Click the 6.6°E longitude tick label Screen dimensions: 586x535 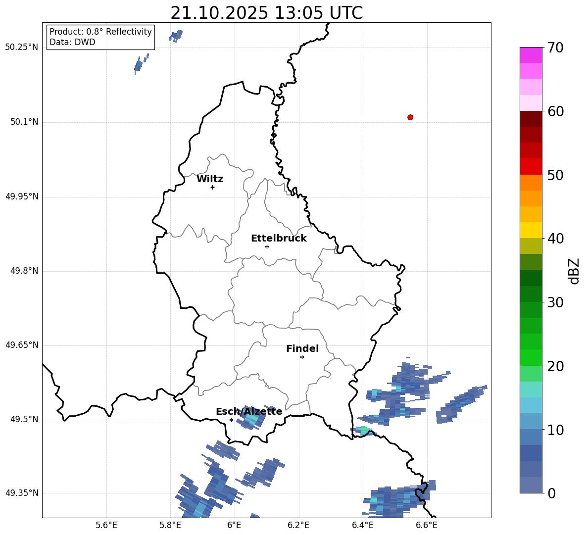pos(427,525)
